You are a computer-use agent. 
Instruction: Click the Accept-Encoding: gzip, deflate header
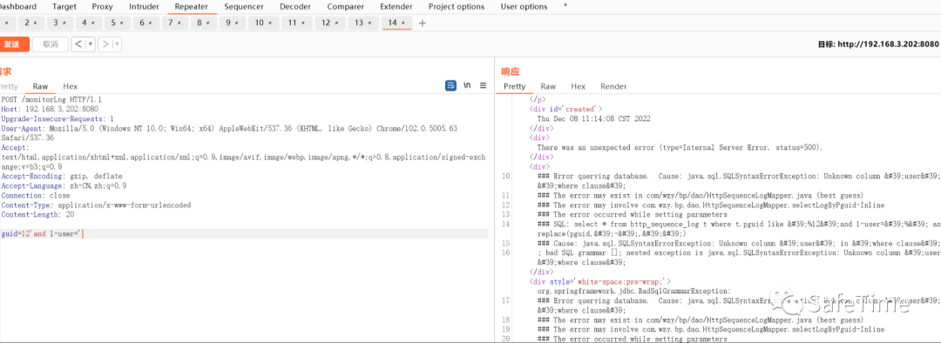(62, 177)
